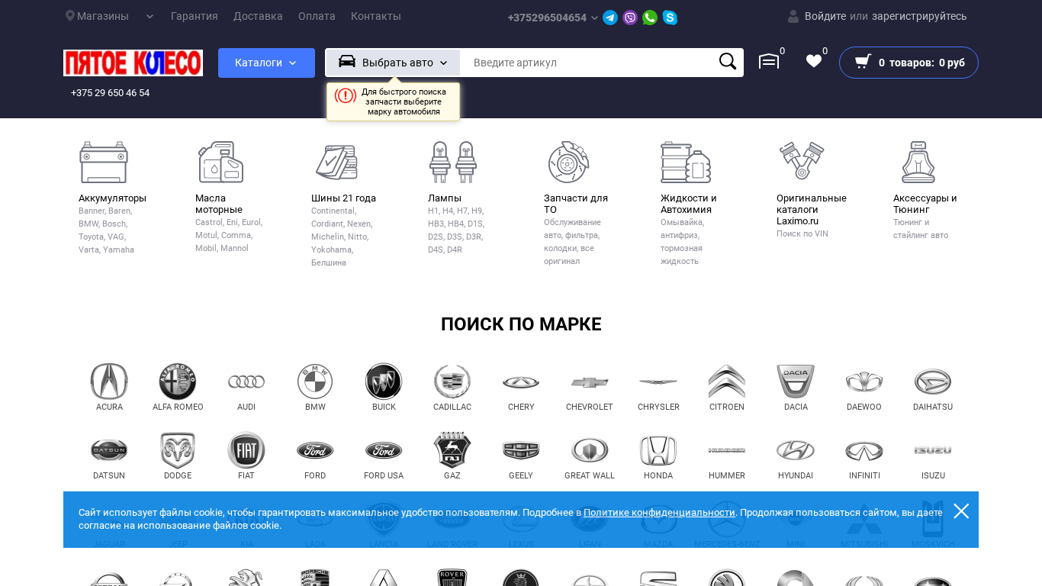Open Telegram messenger icon

pos(610,18)
